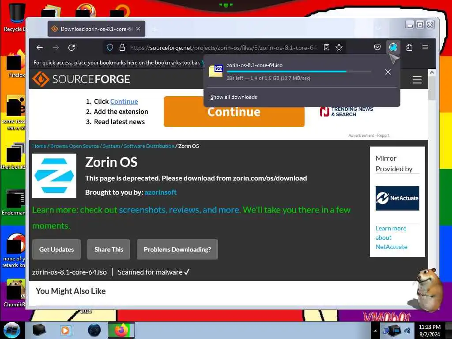This screenshot has width=452, height=339.
Task: Click the black box taskbar icon
Action: (39, 330)
